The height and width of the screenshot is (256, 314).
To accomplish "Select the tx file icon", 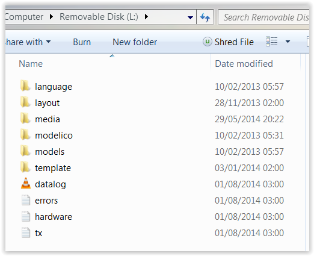I will click(26, 233).
